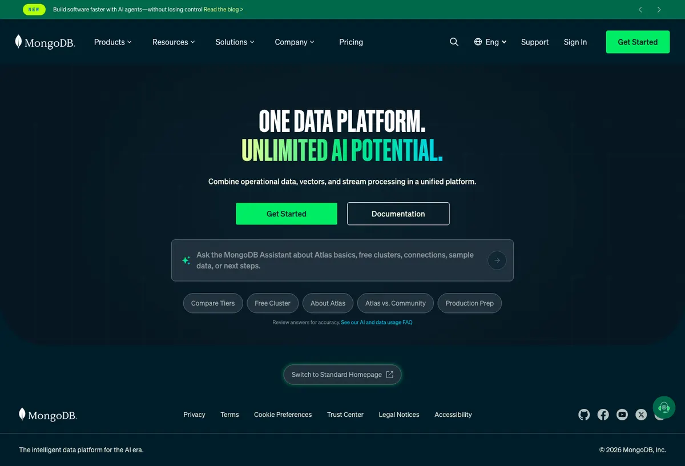Open the Accessibility footer link

(453, 415)
